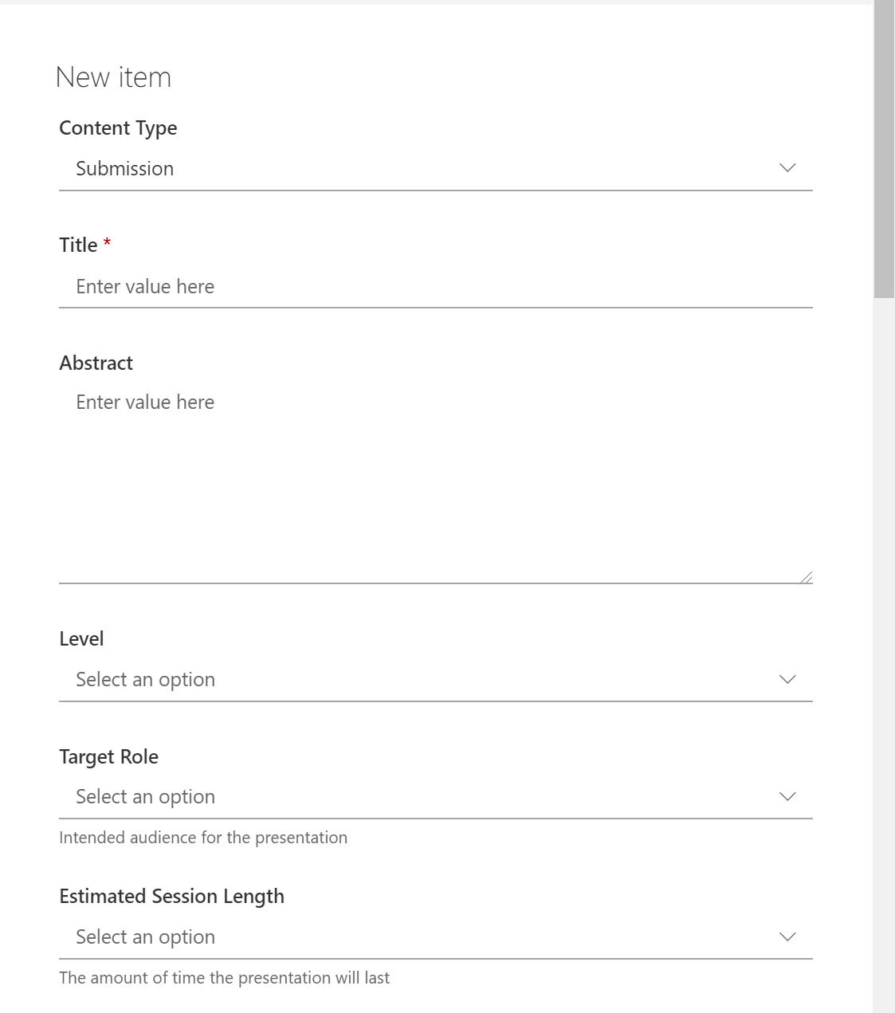This screenshot has height=1013, width=895.
Task: Click the chevron arrow in Target Role field
Action: click(787, 796)
